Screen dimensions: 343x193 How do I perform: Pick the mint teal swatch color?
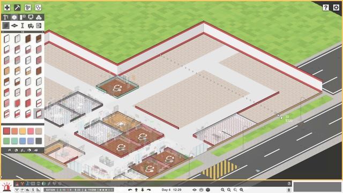click(14, 140)
